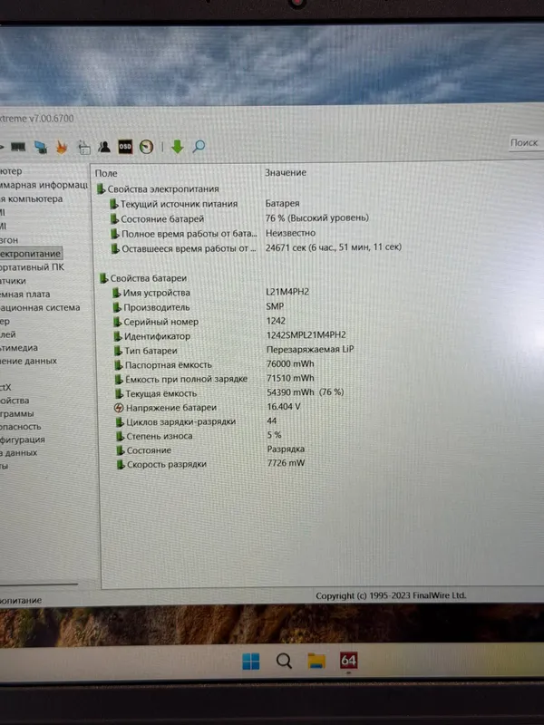
Task: Launch the stability test flame icon
Action: pos(62,147)
